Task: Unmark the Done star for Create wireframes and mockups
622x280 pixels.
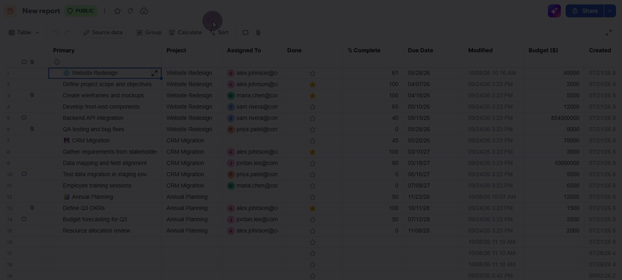Action: coord(313,96)
